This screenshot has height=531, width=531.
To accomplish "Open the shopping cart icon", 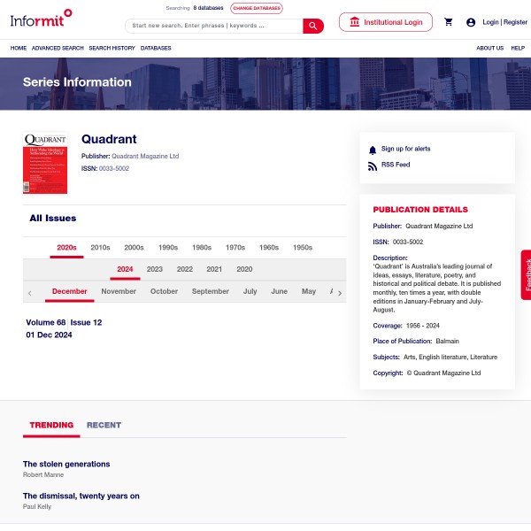I will click(x=449, y=22).
